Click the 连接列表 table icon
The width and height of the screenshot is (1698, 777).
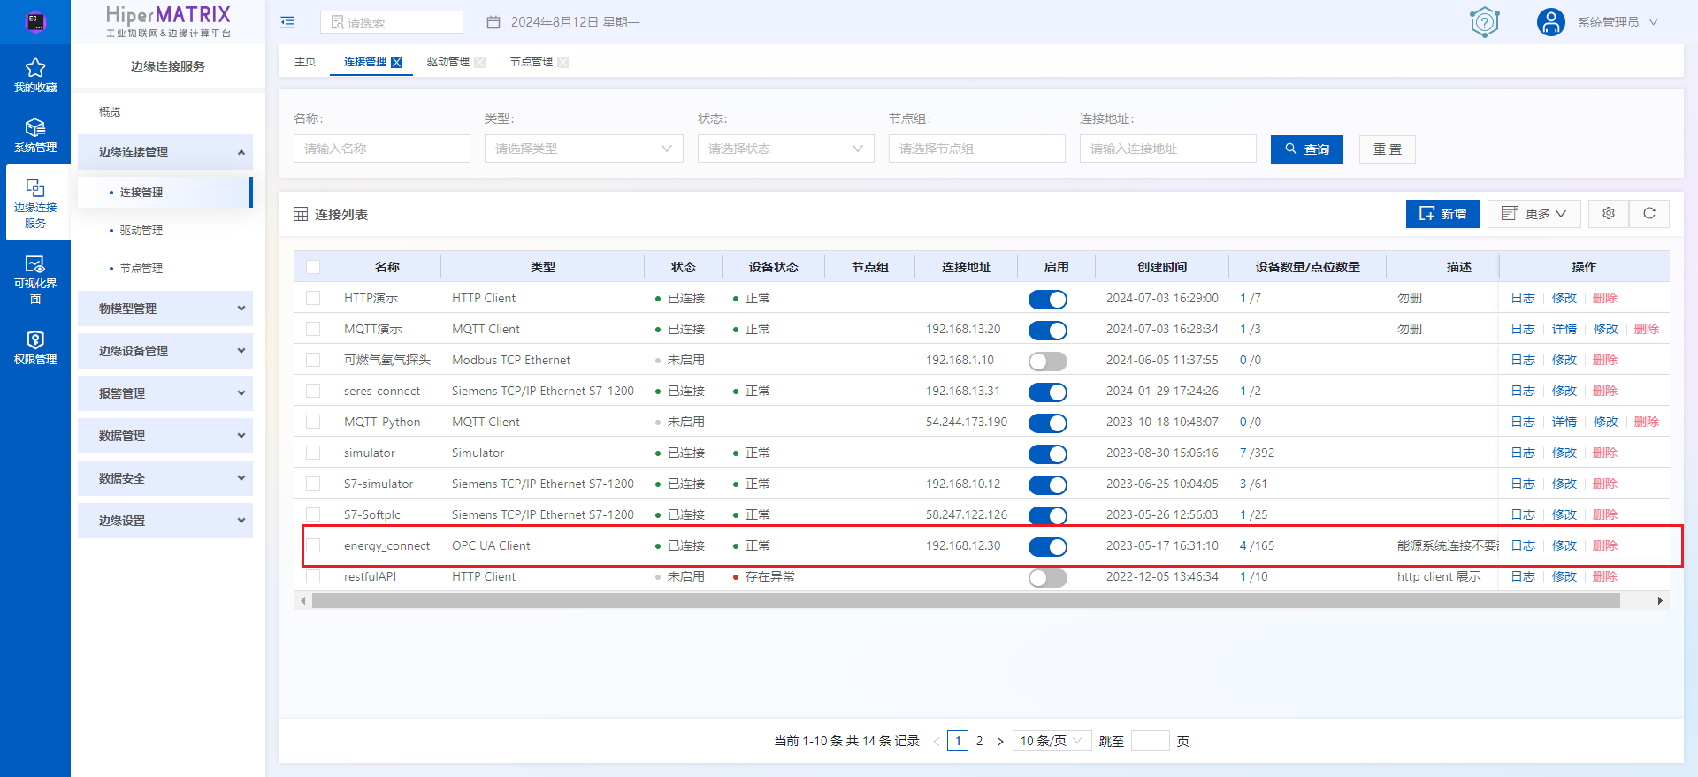[x=301, y=215]
